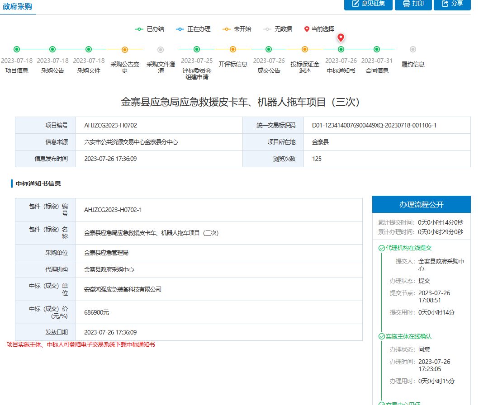Click the 未开始 legend entry

tap(237, 29)
